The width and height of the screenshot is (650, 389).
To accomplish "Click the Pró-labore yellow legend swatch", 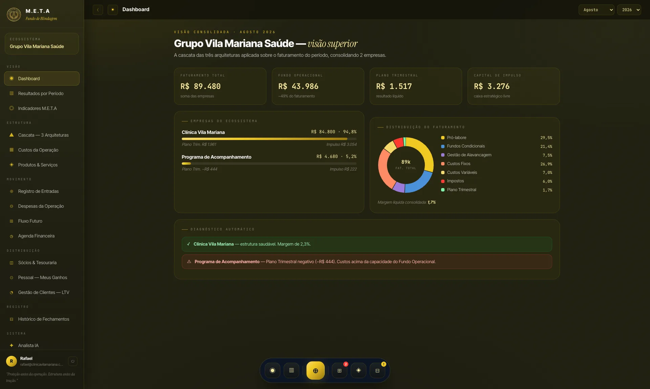I will (443, 138).
